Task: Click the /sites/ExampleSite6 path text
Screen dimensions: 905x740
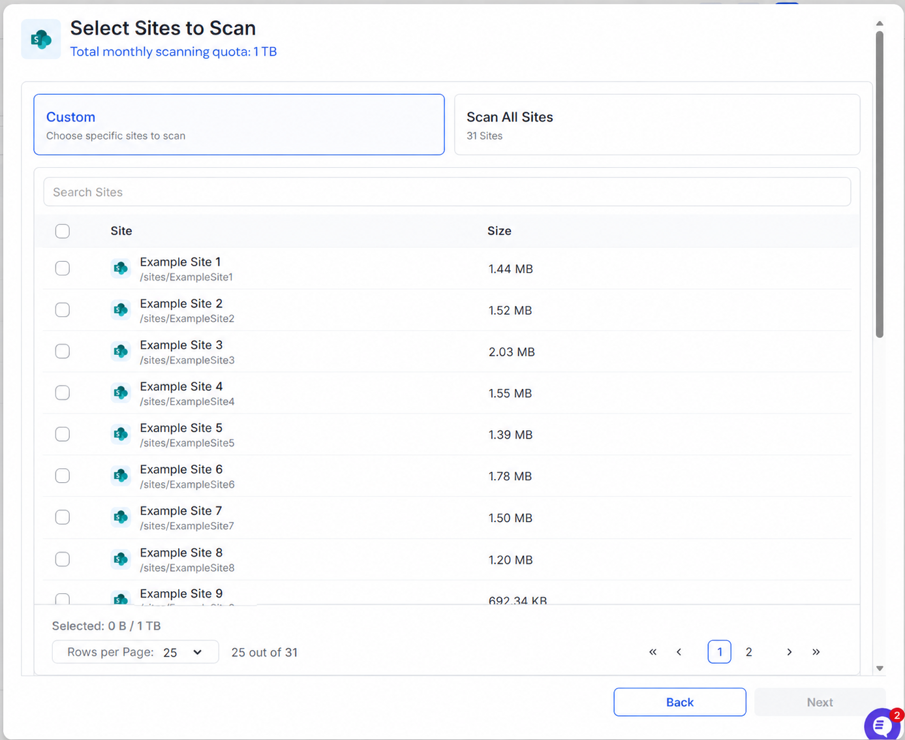Action: click(x=187, y=484)
